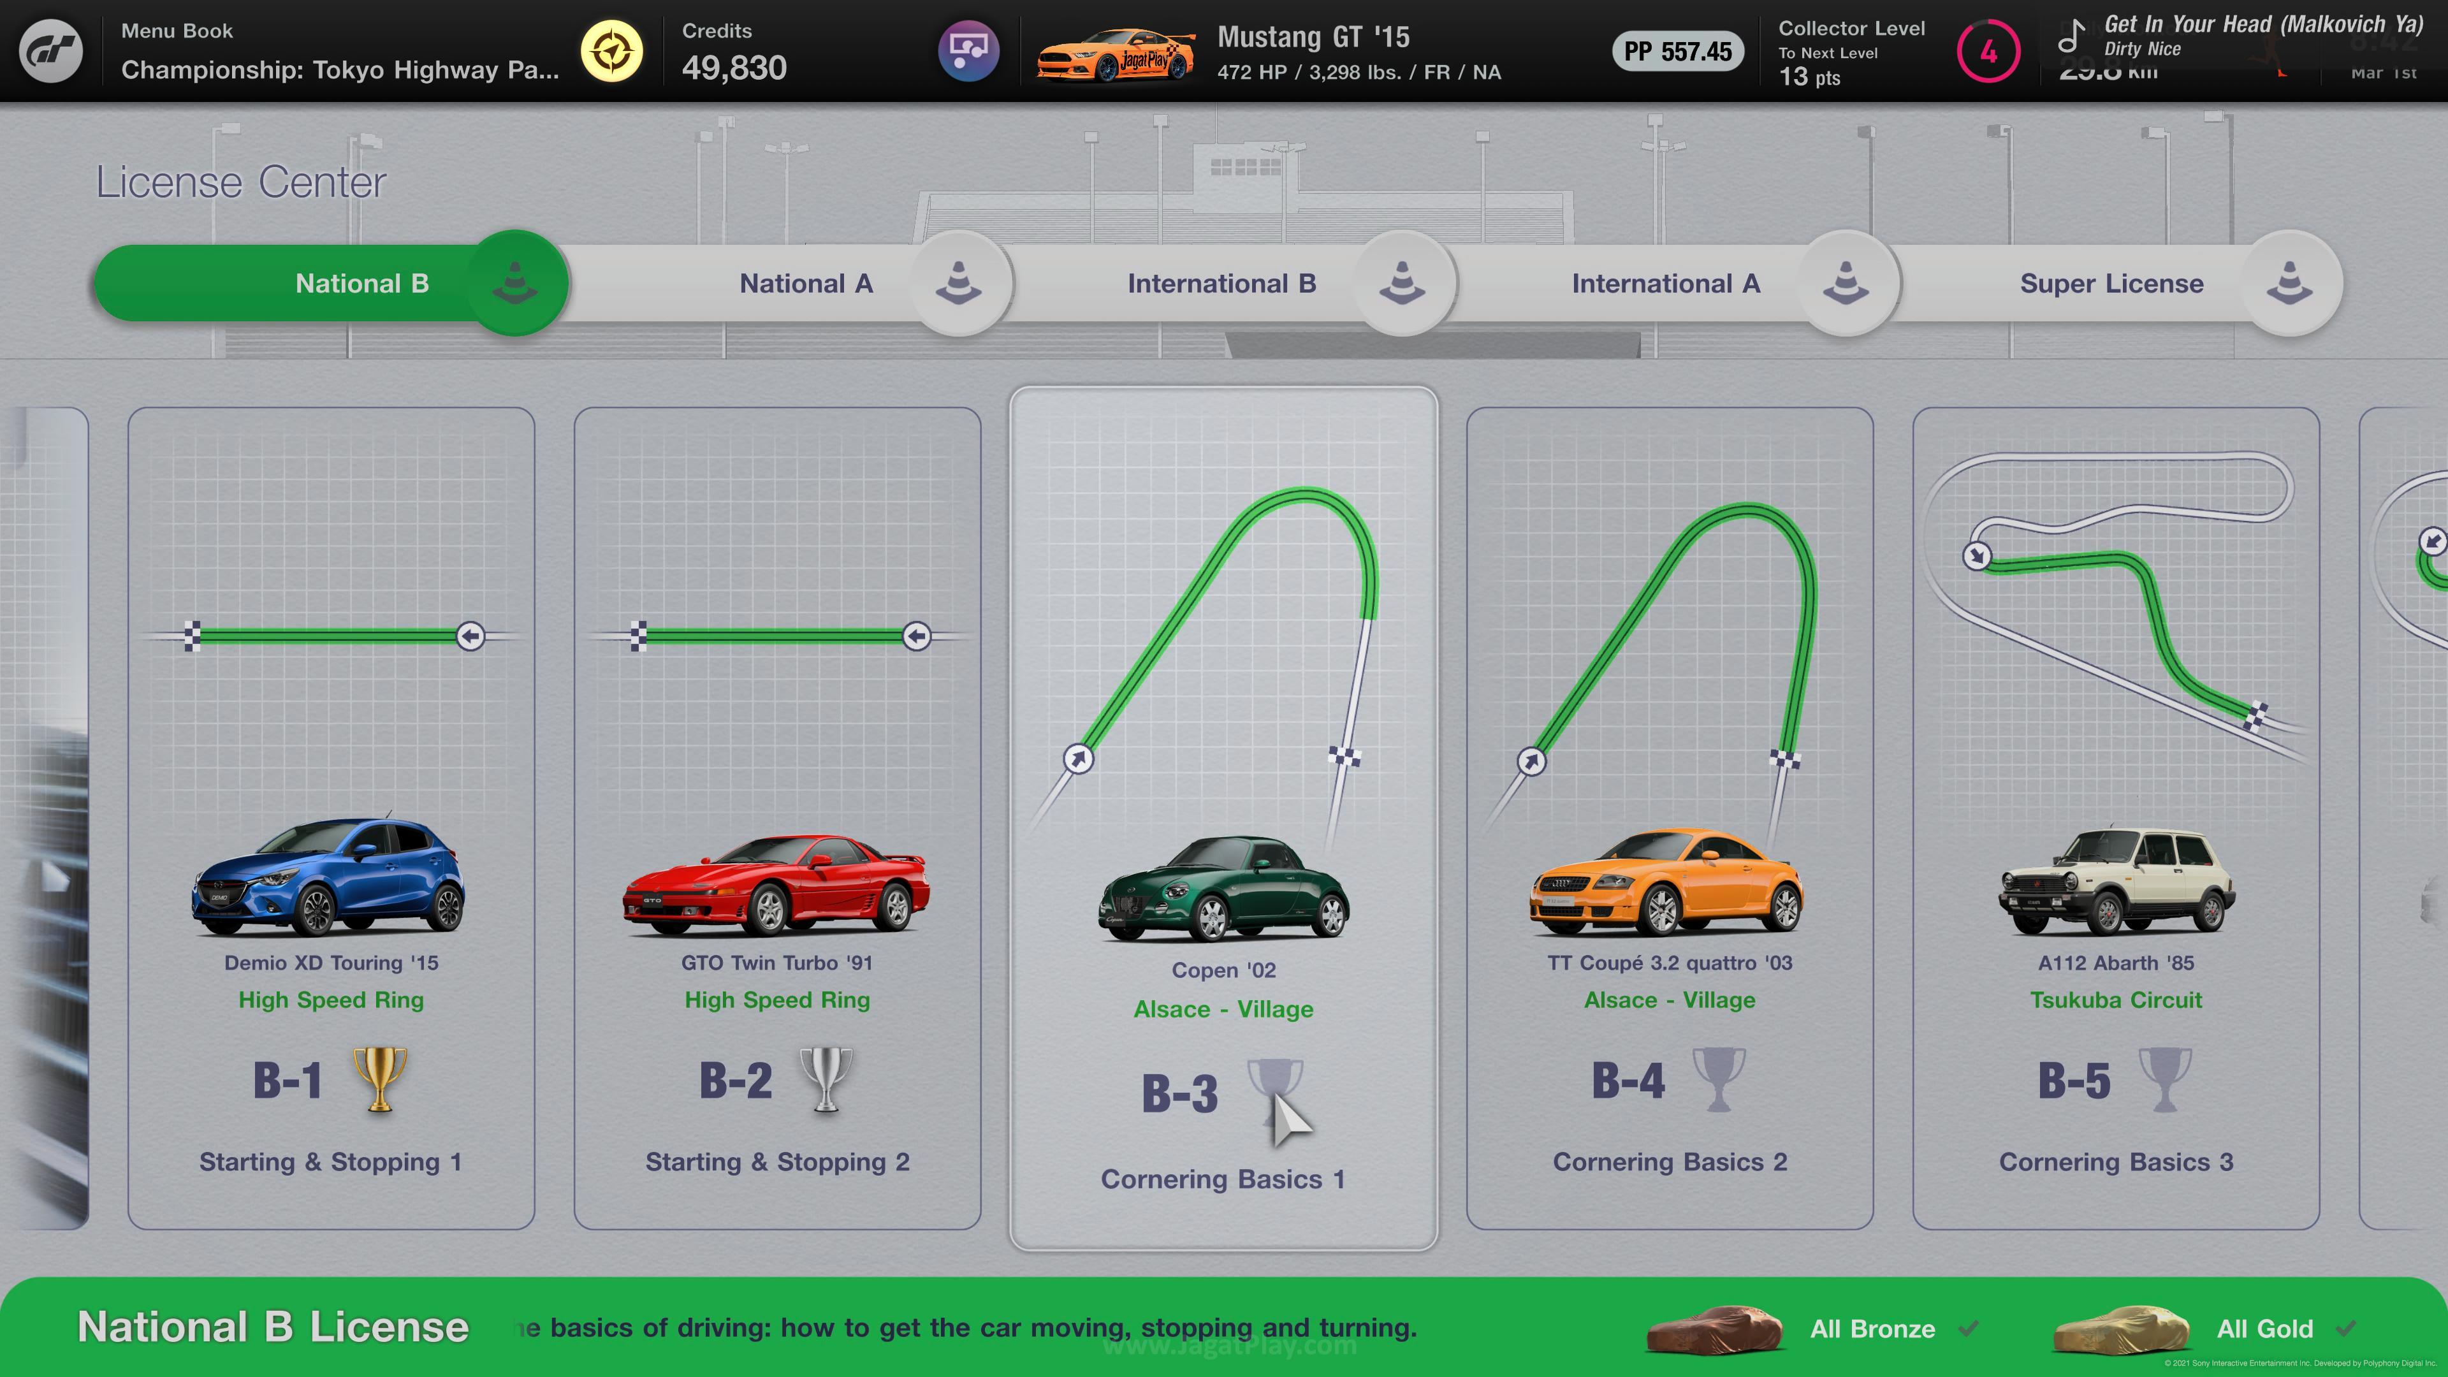Click the PP 557.45 badge

click(1677, 51)
